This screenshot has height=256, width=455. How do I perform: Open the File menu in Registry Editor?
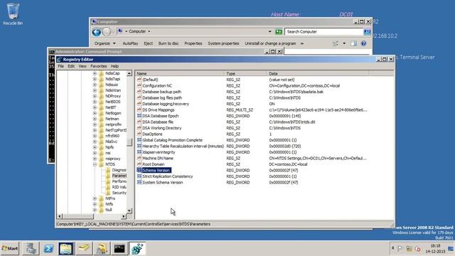pos(60,66)
